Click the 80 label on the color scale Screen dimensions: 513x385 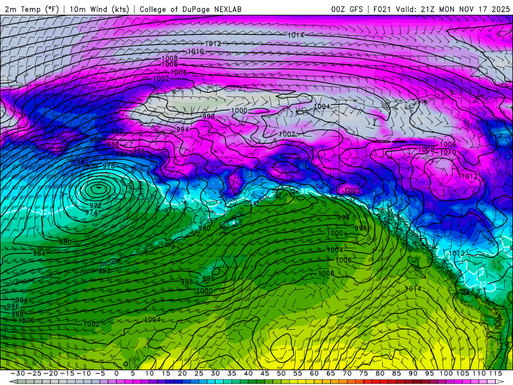click(380, 373)
